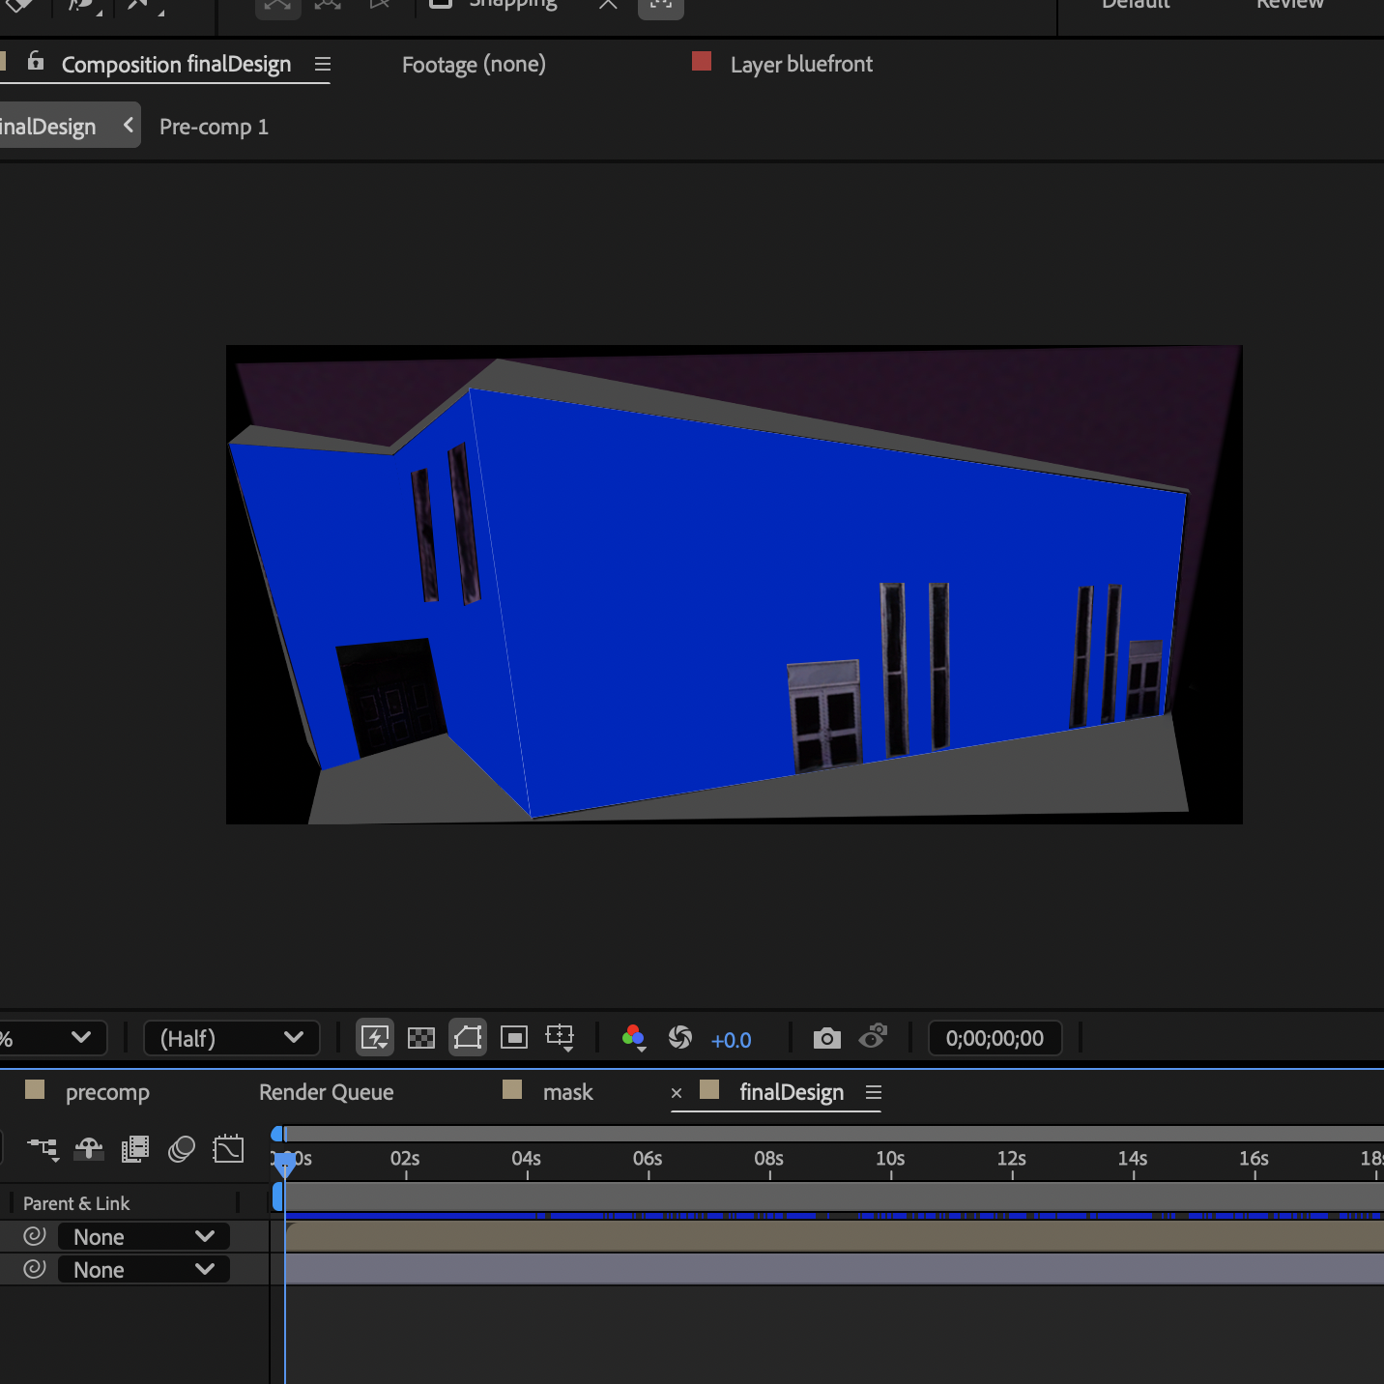Switch to the Render Queue panel
This screenshot has width=1384, height=1384.
tap(326, 1092)
